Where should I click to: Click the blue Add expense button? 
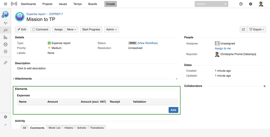click(173, 110)
